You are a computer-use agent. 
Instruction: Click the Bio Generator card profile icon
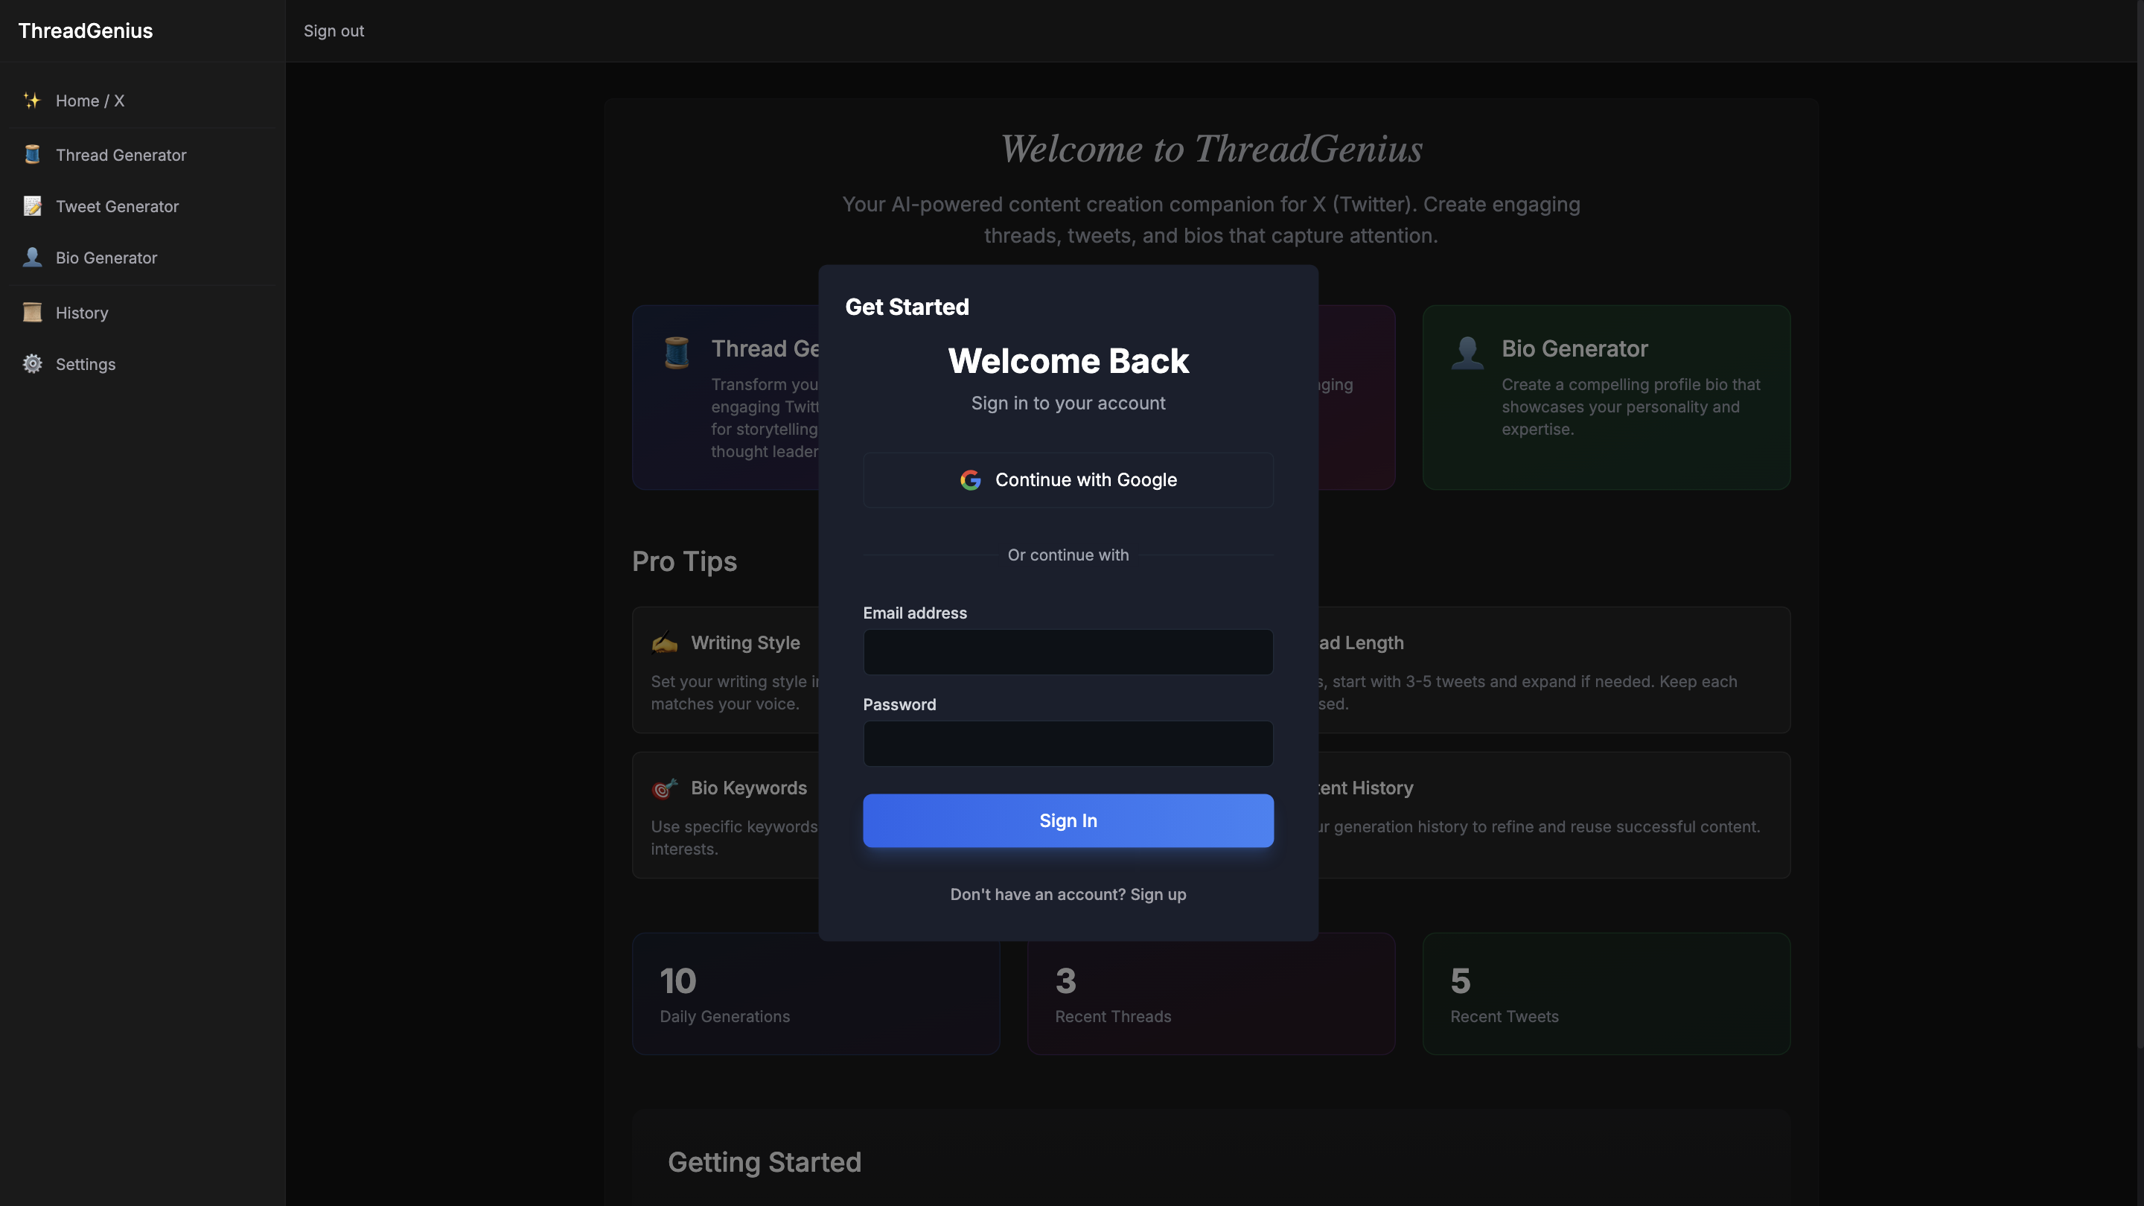1467,353
